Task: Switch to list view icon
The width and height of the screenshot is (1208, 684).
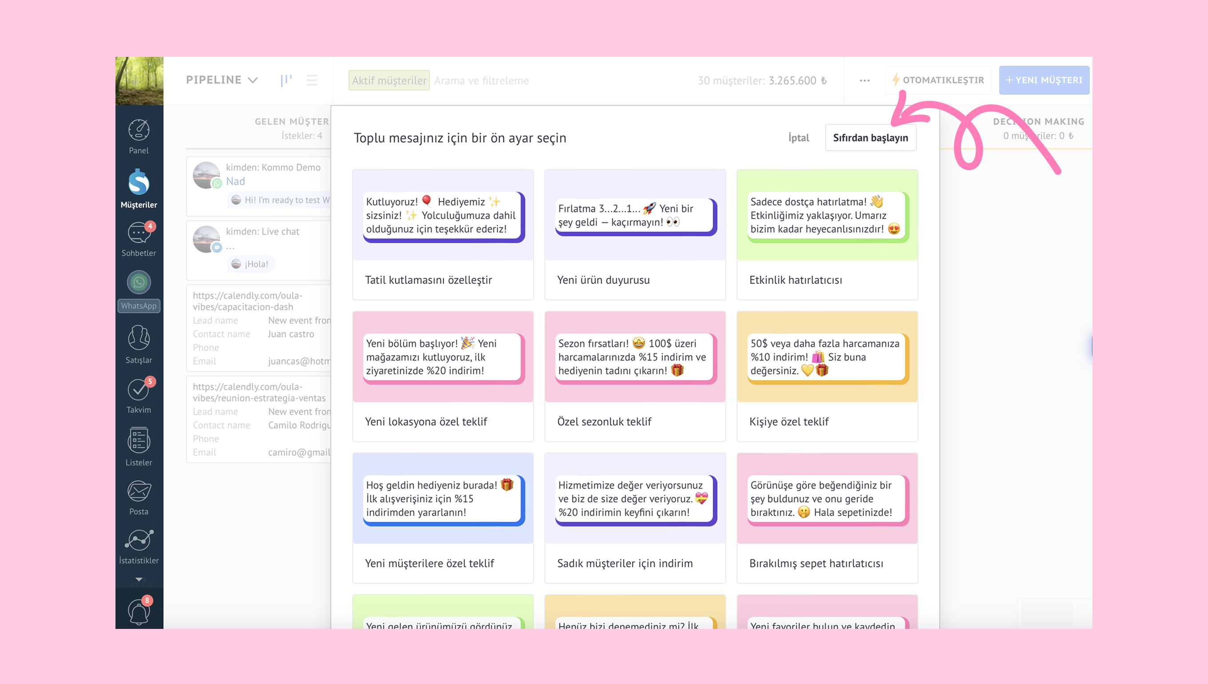Action: 312,80
